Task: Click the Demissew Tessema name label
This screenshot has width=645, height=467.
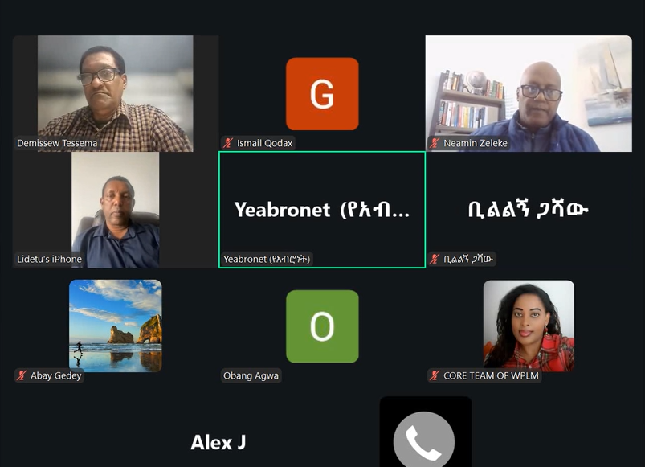Action: pyautogui.click(x=57, y=143)
